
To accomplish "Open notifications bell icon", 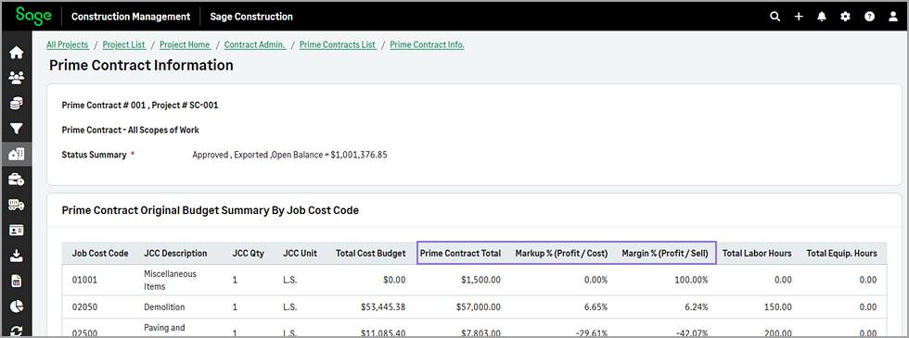I will (x=822, y=17).
